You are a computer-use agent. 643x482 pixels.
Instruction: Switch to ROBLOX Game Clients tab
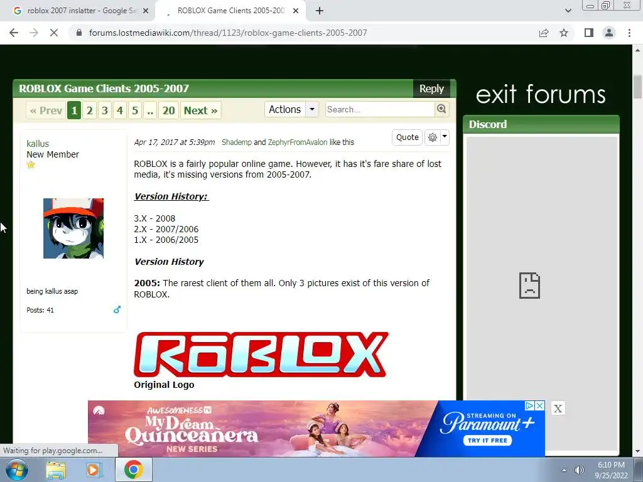coord(232,11)
